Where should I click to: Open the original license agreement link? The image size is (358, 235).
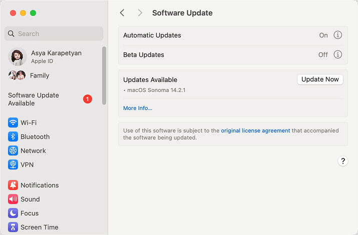click(255, 130)
